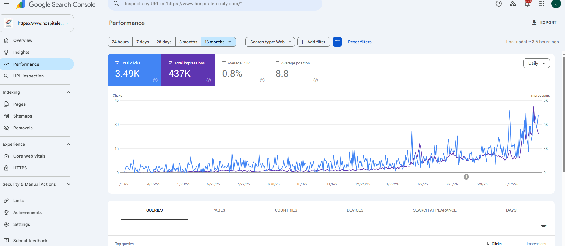Screen dimensions: 565x246
Task: Click the Removals hidden-eye icon
Action: (6, 128)
